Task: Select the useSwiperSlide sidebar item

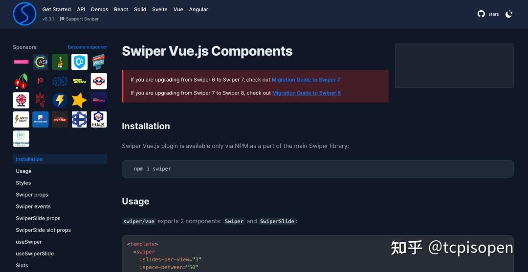Action: pyautogui.click(x=35, y=254)
